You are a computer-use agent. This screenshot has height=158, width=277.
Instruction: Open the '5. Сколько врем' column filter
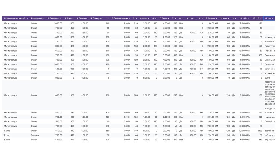pos(129,18)
